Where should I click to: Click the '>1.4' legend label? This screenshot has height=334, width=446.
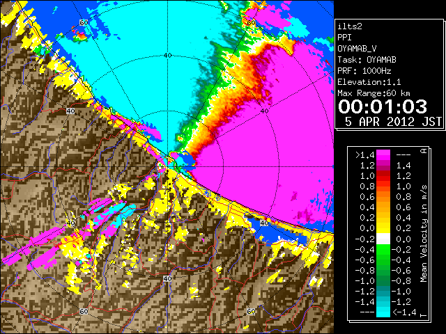pyautogui.click(x=365, y=155)
